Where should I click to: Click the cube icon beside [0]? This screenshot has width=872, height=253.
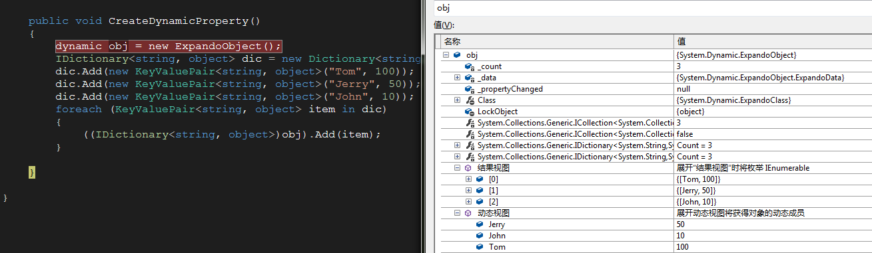(480, 179)
